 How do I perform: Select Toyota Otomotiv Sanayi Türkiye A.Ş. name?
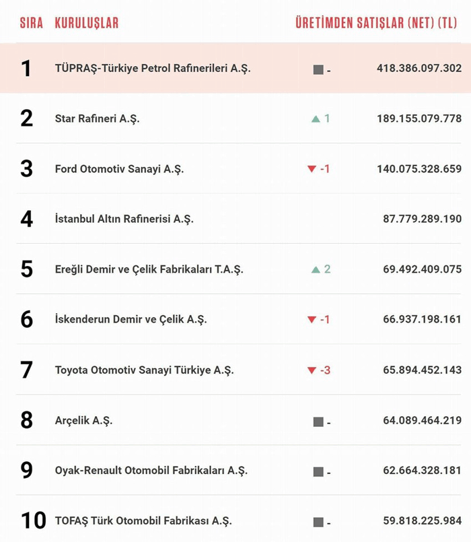tap(145, 370)
